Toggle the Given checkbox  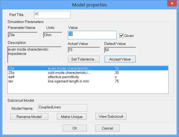click(x=121, y=35)
